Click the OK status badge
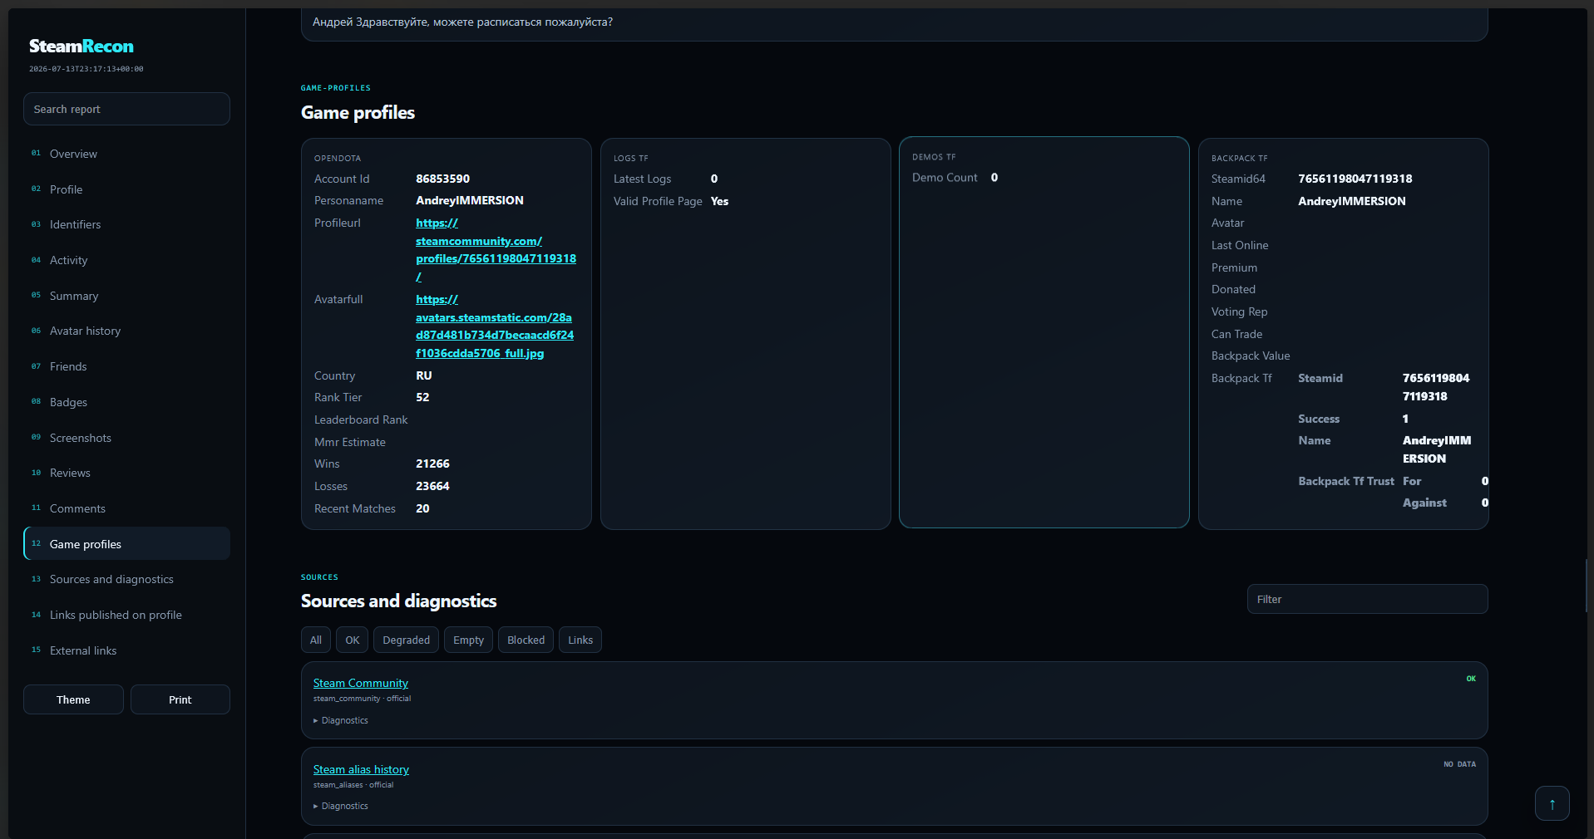 point(1471,679)
